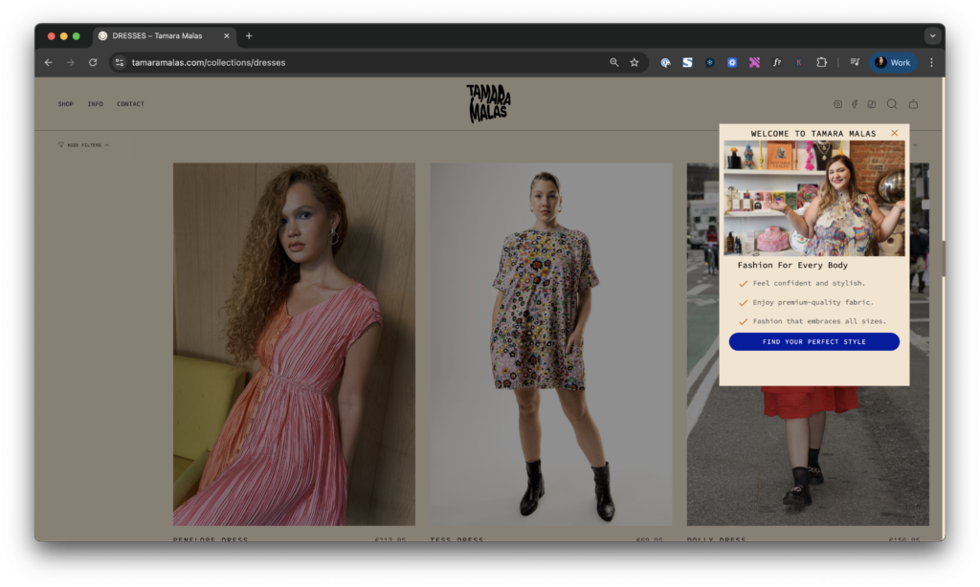
Task: Open the browser Extensions puzzle icon
Action: click(822, 62)
